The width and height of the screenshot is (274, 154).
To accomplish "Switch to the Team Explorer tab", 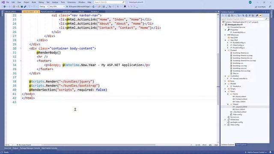I will 241,145.
